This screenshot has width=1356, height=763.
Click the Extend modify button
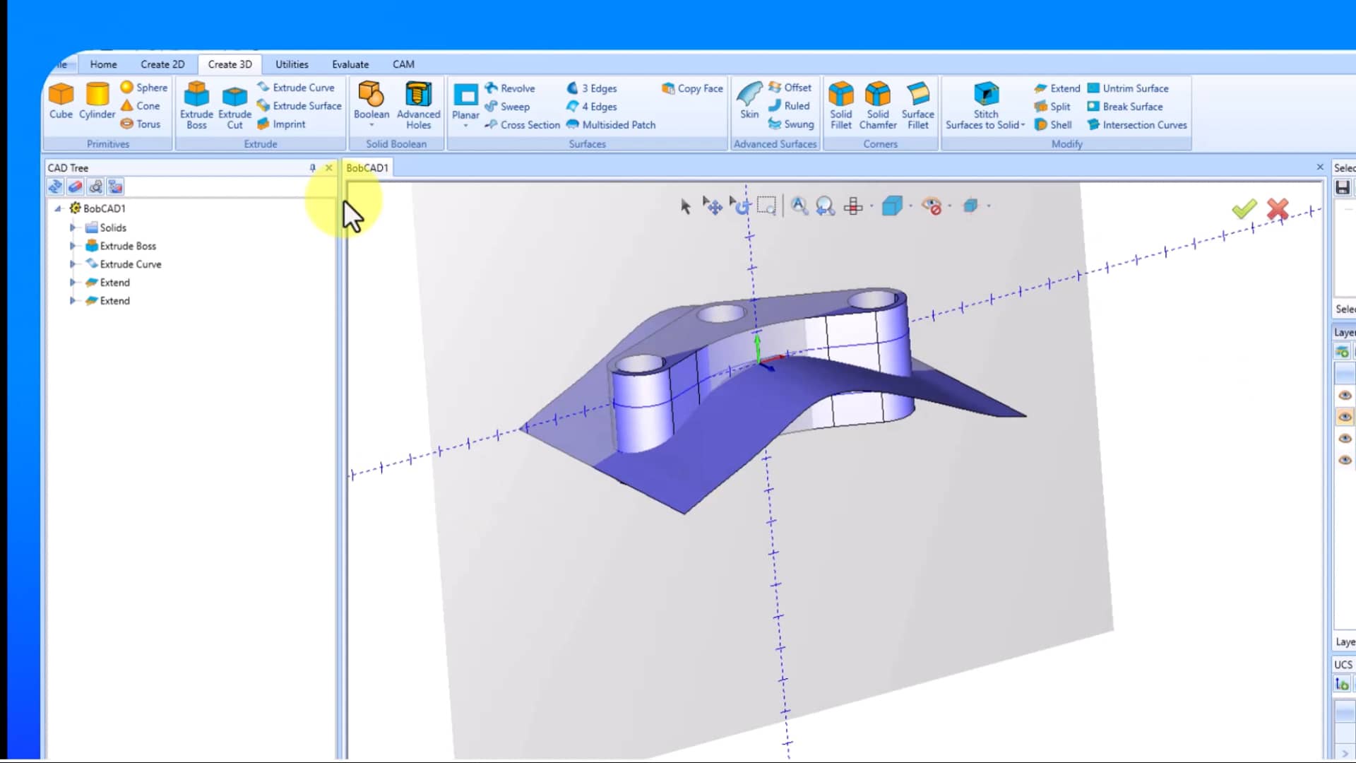coord(1057,88)
